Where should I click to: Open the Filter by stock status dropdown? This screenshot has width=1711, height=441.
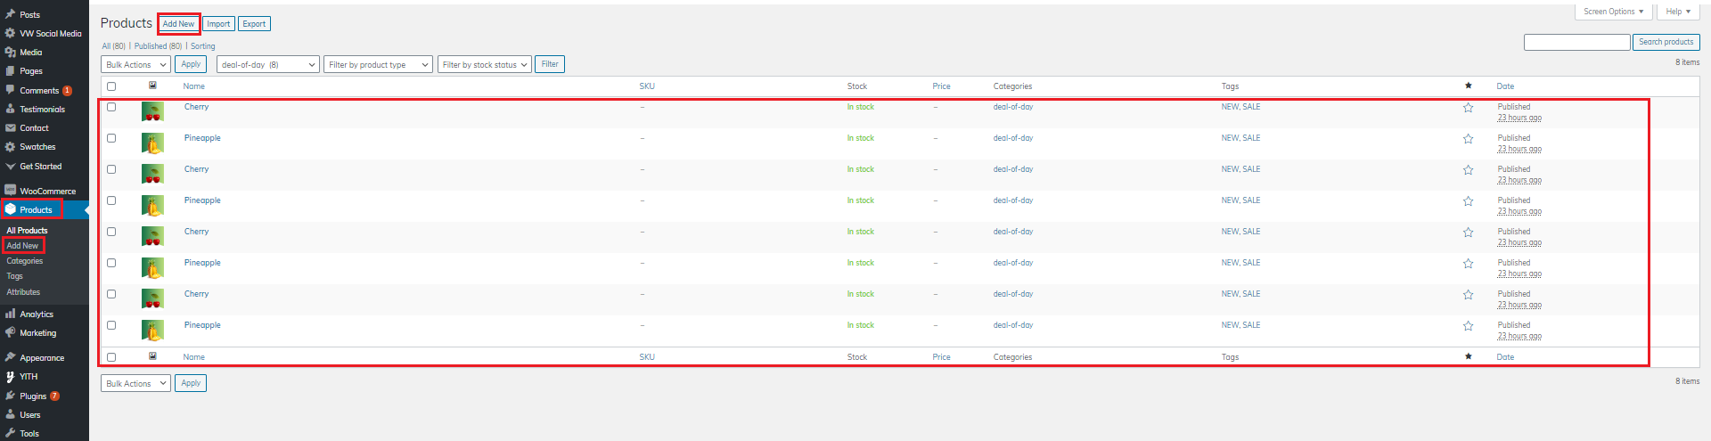coord(485,64)
